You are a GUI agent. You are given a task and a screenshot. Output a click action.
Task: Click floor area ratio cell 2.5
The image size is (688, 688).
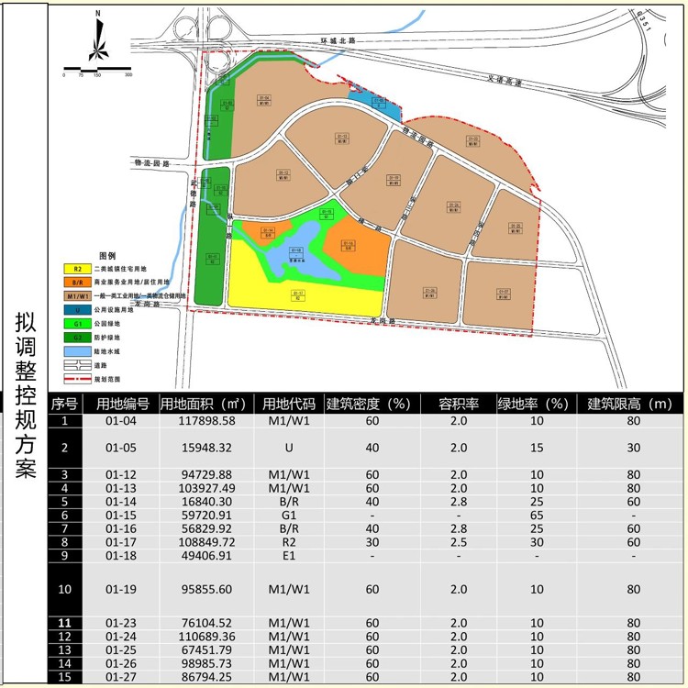[x=459, y=542]
